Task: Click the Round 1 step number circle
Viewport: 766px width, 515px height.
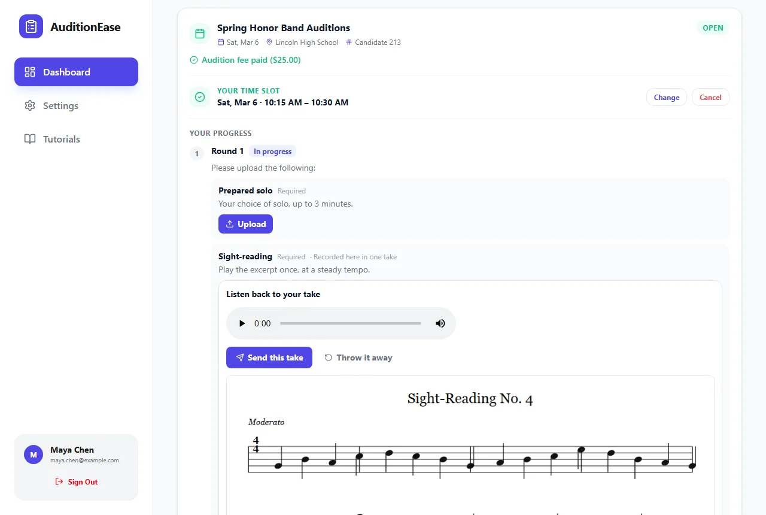Action: tap(197, 154)
